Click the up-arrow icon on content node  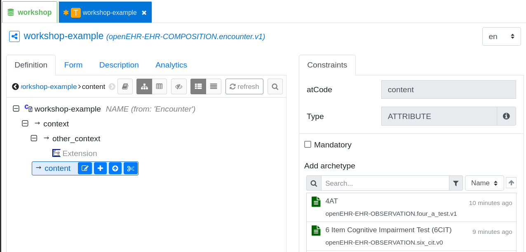115,168
